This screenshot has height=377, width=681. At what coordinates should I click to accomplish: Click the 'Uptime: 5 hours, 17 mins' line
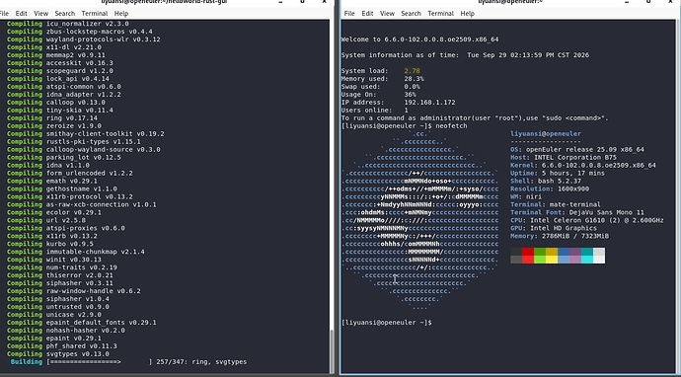558,173
